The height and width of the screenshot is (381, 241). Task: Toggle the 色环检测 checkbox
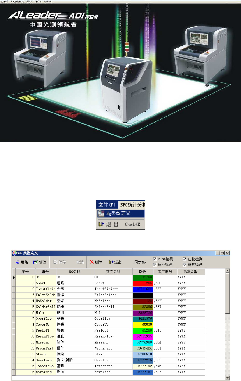pyautogui.click(x=154, y=264)
